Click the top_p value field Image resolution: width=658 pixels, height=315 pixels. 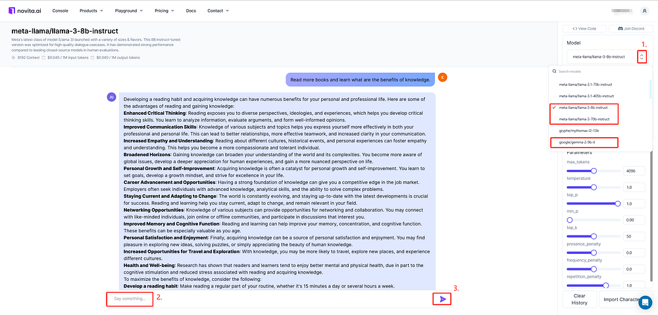click(634, 203)
